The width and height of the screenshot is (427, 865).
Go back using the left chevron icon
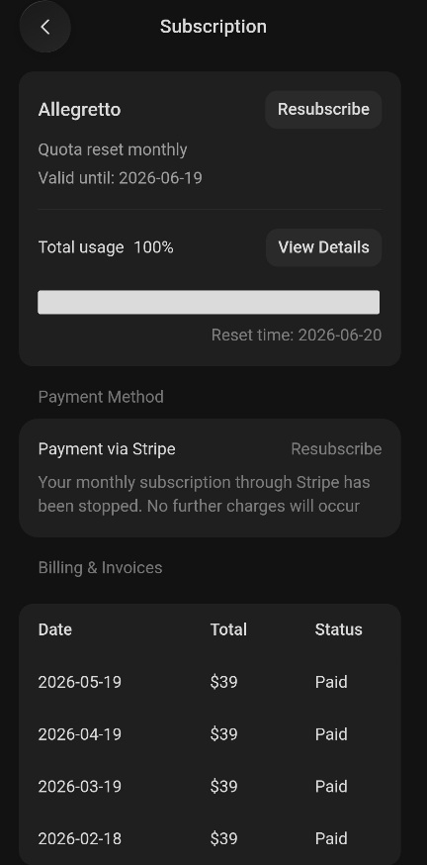[45, 27]
